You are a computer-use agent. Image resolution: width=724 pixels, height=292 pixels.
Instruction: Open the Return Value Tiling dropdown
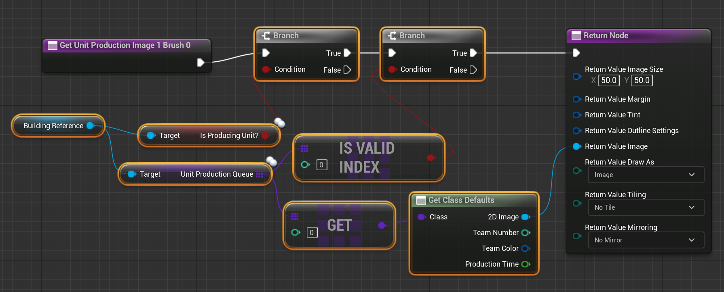tap(646, 207)
